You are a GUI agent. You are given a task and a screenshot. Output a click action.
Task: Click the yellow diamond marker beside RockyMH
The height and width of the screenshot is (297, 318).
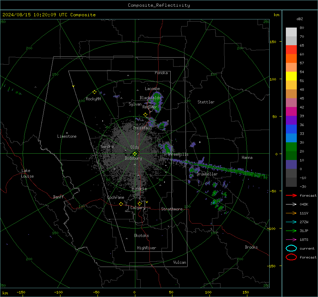pyautogui.click(x=94, y=92)
